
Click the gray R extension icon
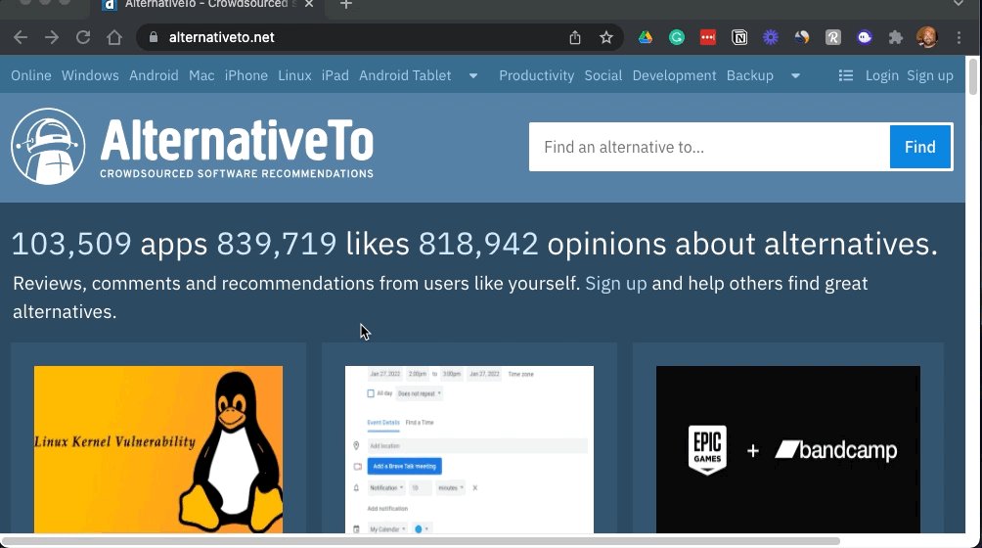coord(833,37)
